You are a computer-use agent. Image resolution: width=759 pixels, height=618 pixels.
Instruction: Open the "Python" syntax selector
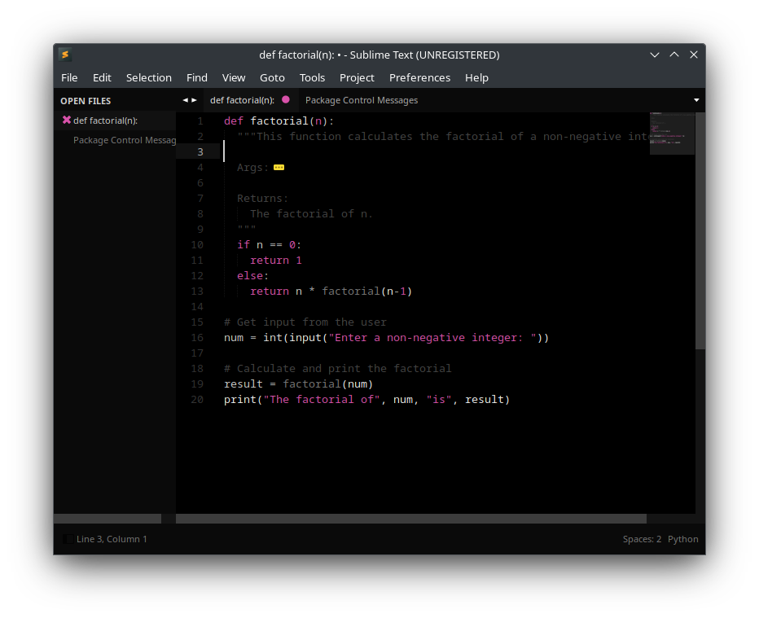tap(682, 538)
